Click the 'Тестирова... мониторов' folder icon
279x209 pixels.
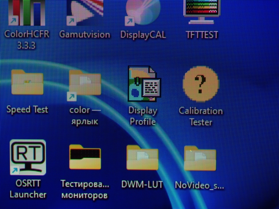[85, 157]
